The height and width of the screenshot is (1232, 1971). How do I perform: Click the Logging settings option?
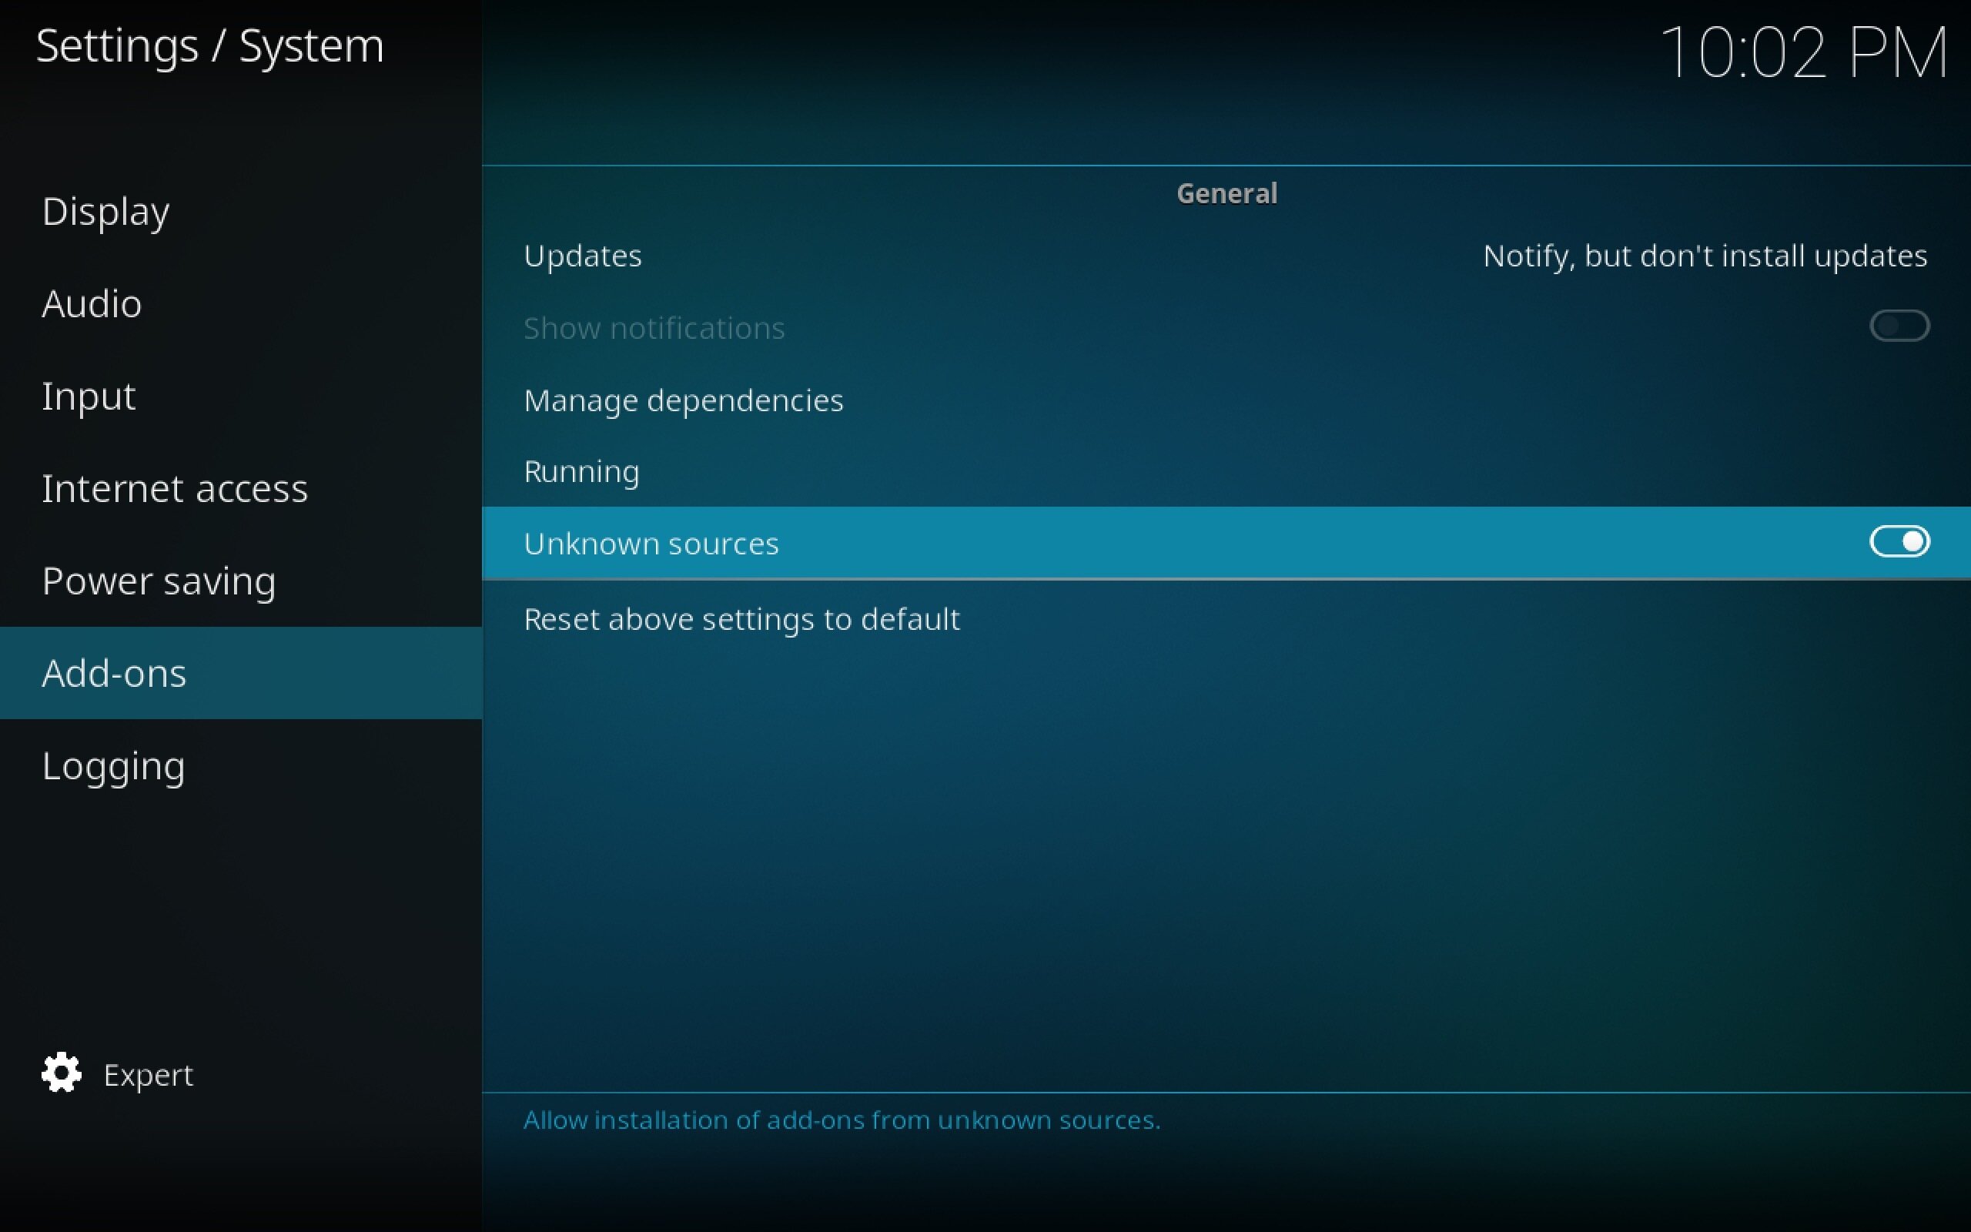[x=113, y=765]
